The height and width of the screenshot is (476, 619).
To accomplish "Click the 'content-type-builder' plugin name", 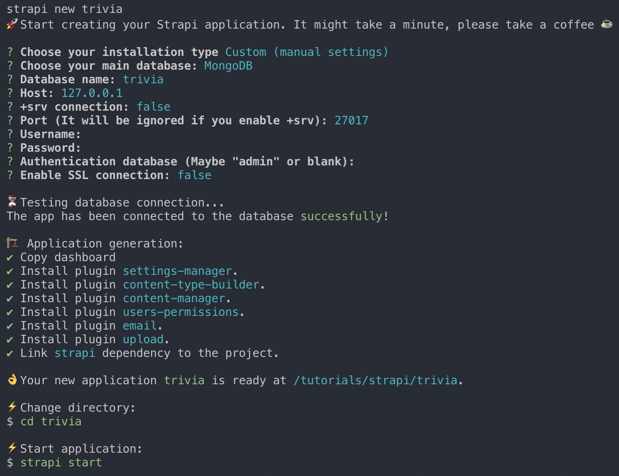I will (191, 285).
